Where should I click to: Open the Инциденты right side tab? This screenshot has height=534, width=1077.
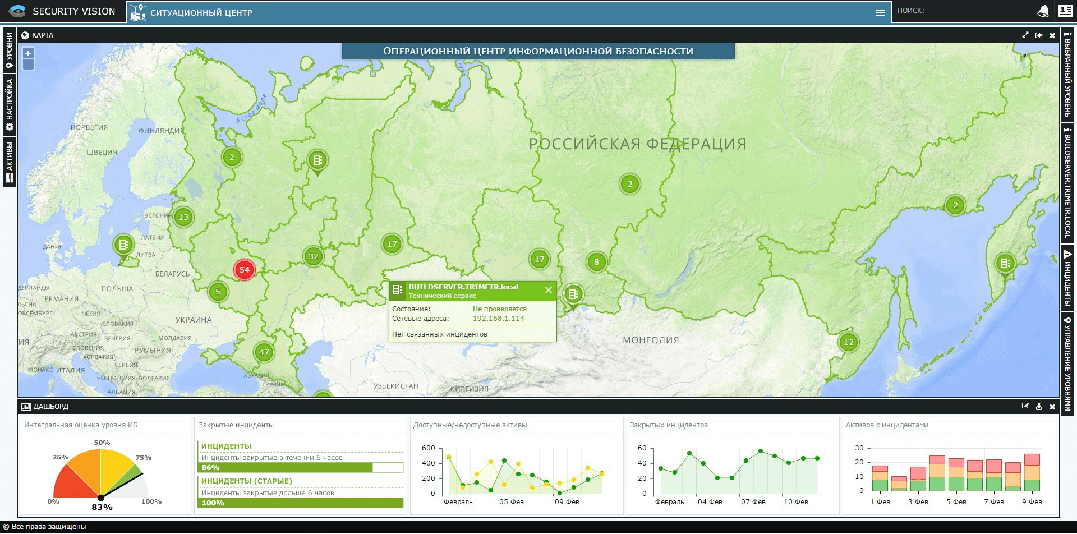pyautogui.click(x=1067, y=277)
